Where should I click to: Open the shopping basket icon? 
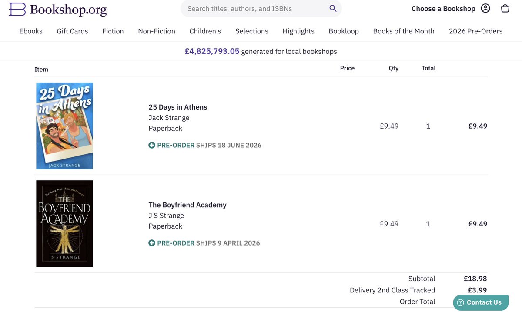505,8
